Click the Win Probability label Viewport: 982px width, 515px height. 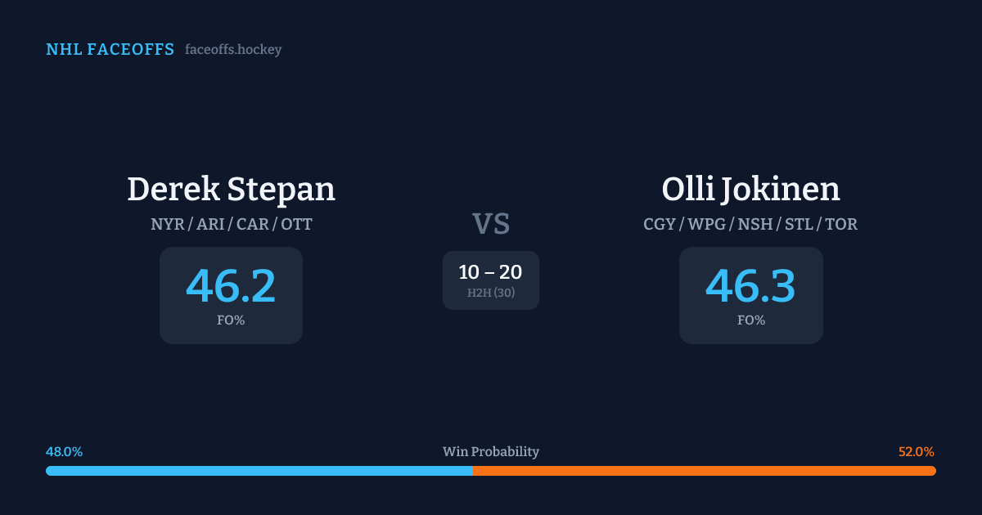[491, 452]
